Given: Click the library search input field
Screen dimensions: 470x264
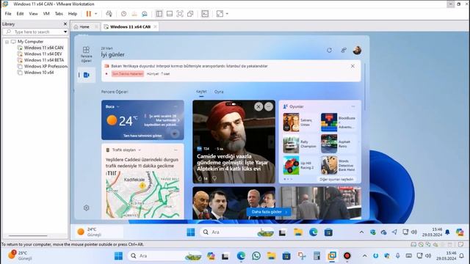Looking at the screenshot, I should click(33, 32).
